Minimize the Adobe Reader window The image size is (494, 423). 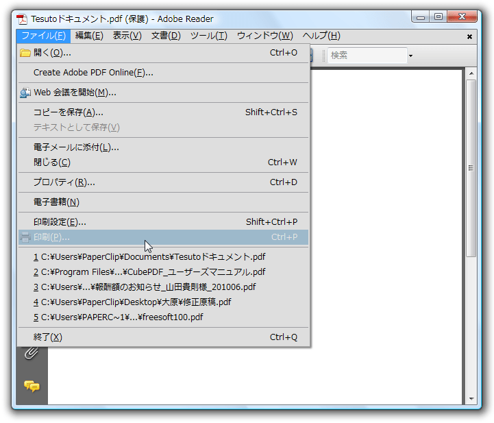421,17
